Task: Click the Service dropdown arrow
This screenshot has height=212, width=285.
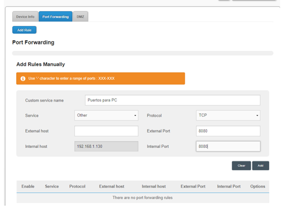Action: pos(135,116)
